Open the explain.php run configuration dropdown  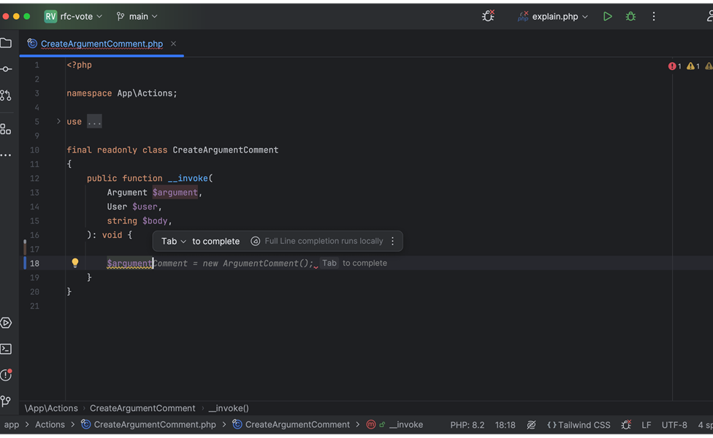click(x=554, y=16)
